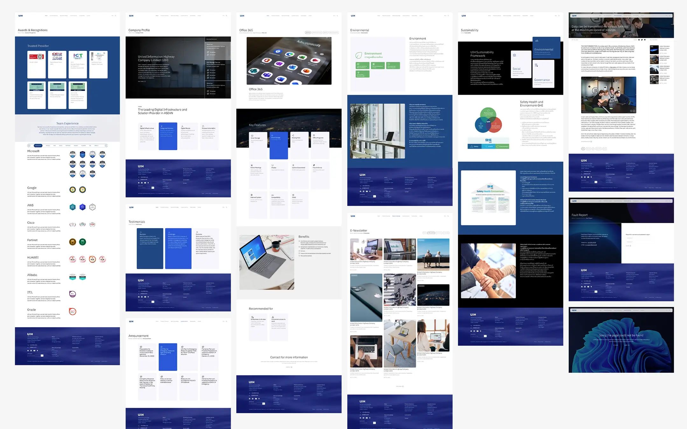
Task: Click the left arrow of the Team Experience partner carousel
Action: click(x=29, y=146)
